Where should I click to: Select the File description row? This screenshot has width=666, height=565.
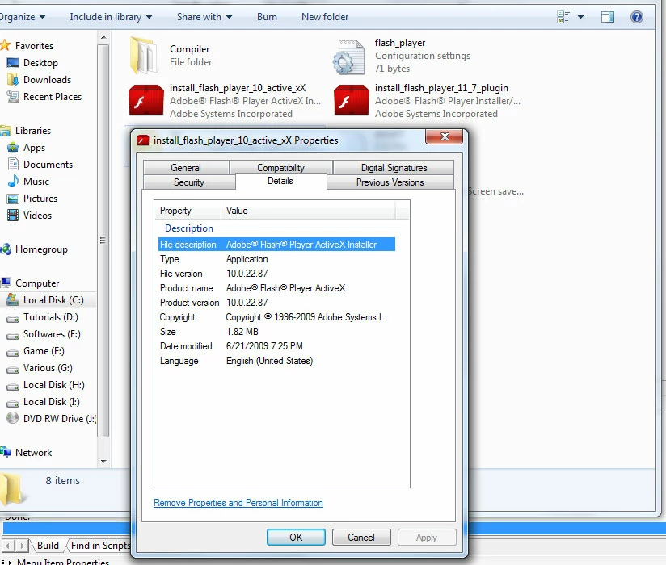tap(276, 245)
